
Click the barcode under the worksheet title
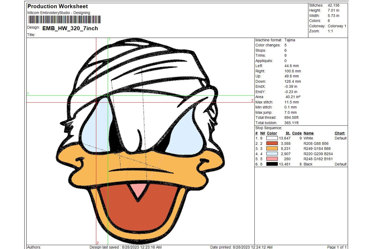(x=64, y=19)
